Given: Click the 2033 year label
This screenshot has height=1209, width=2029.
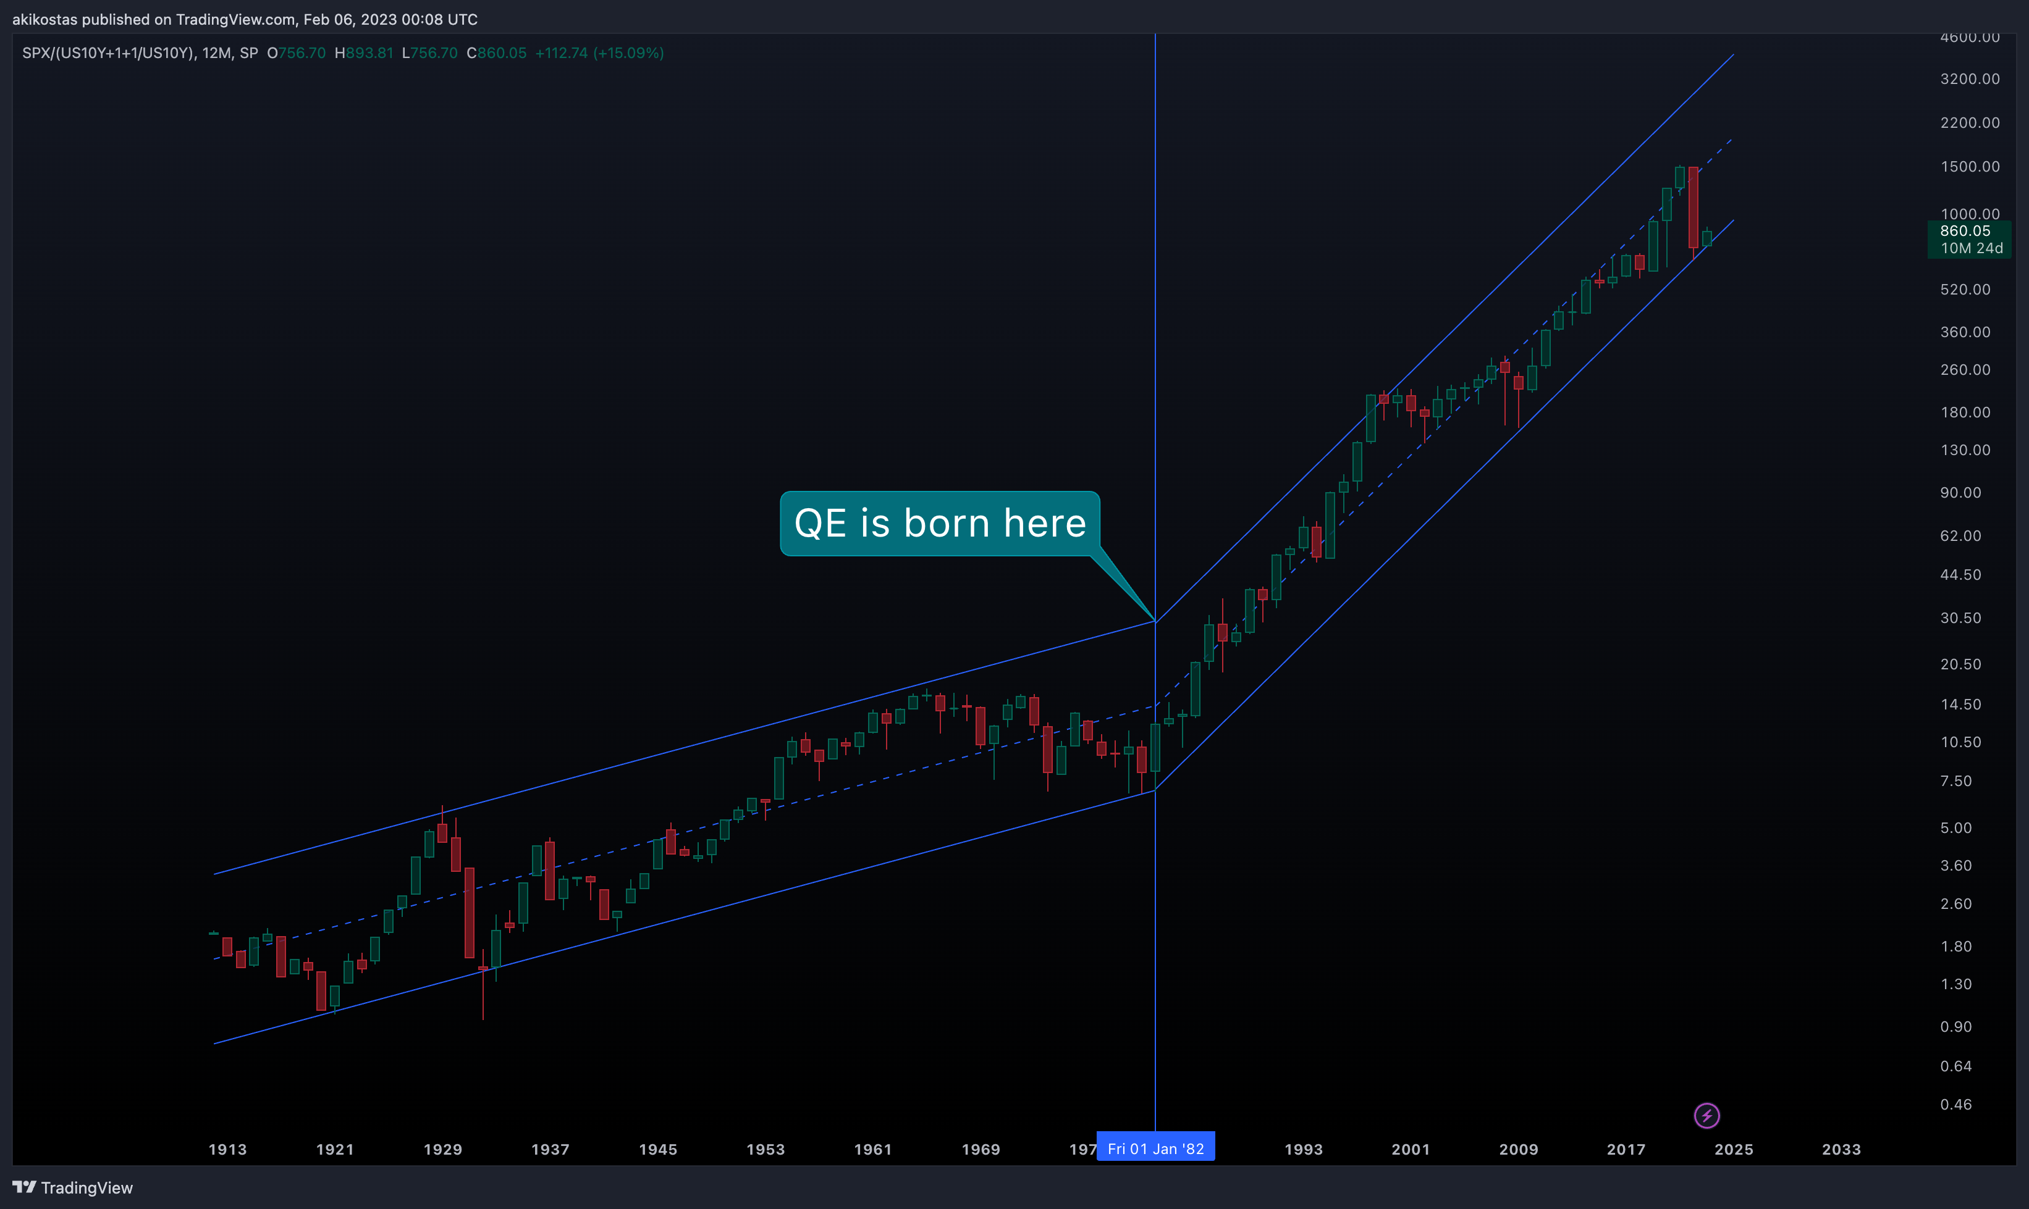Looking at the screenshot, I should tap(1842, 1150).
